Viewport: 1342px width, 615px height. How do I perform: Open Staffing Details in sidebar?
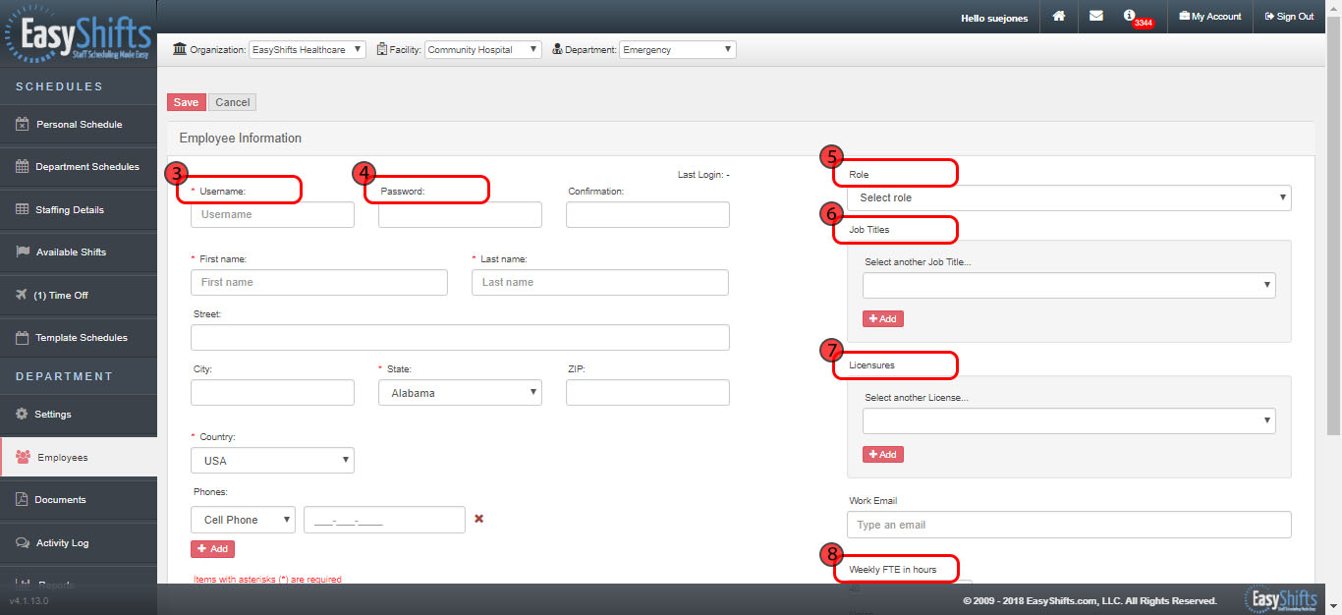click(79, 209)
